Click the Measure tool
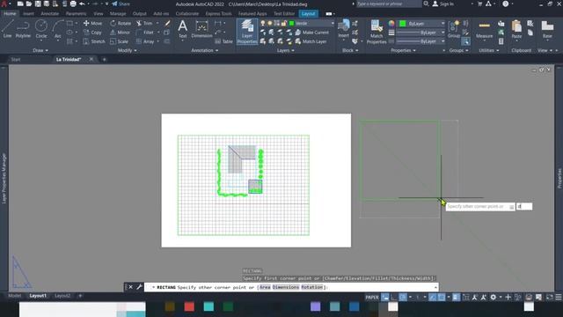 (484, 29)
